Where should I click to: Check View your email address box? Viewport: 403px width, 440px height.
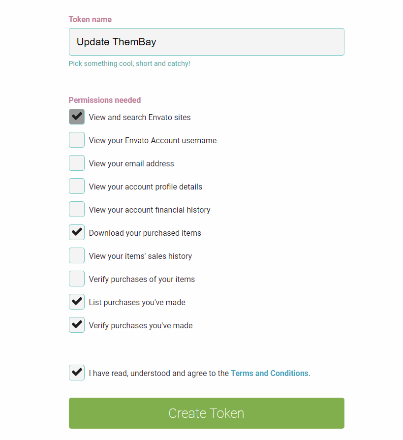[77, 163]
